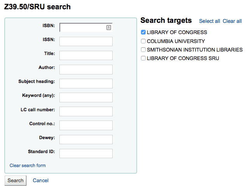The image size is (247, 188).
Task: Focus the Dewey input field
Action: [x=86, y=139]
